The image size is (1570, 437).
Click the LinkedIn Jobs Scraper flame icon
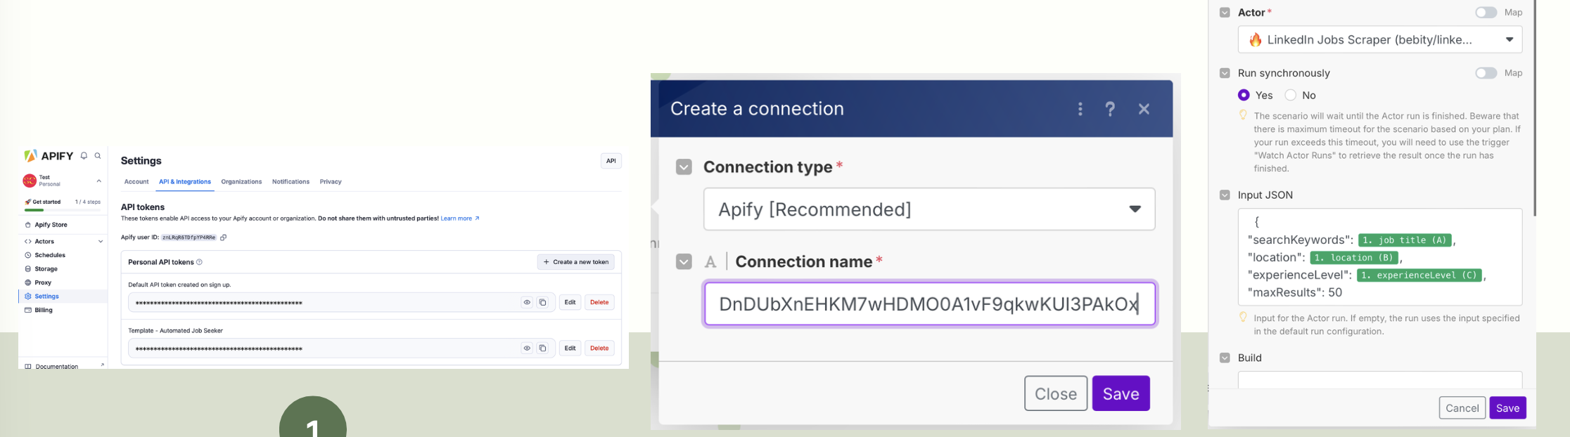click(x=1255, y=40)
